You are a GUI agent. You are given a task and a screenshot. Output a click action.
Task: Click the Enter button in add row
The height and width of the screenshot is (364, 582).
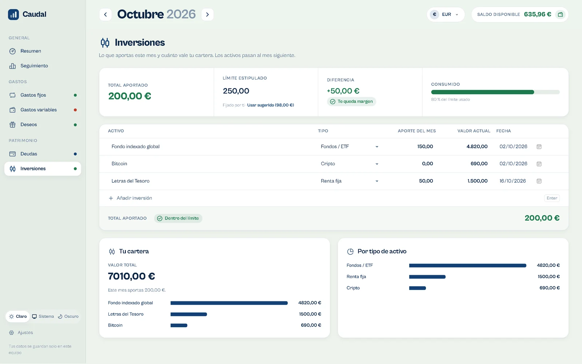(552, 198)
